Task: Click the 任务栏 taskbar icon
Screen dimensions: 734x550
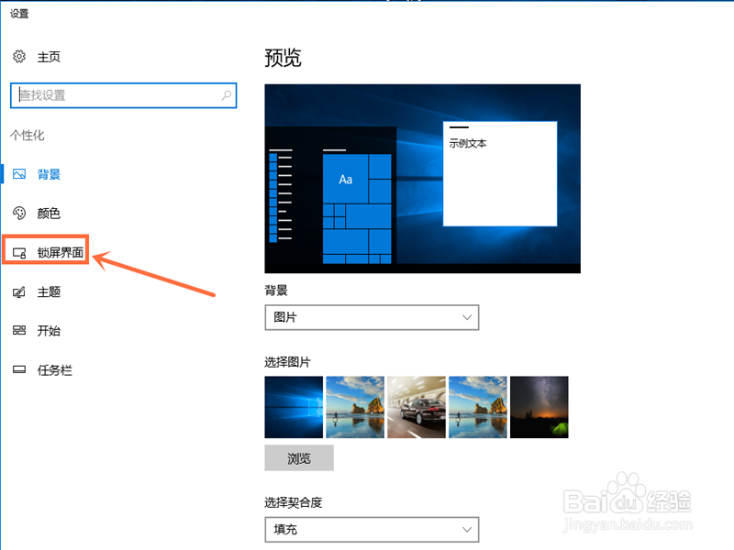Action: click(x=19, y=370)
